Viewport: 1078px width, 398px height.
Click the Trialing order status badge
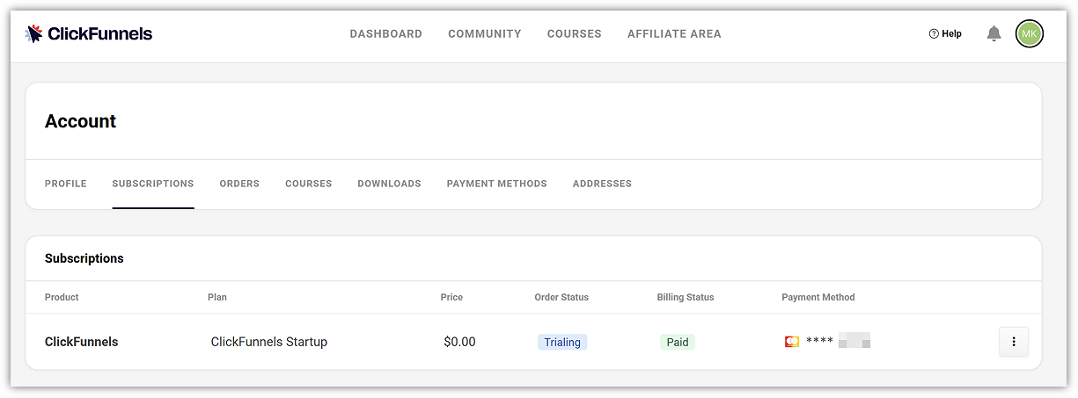[562, 342]
